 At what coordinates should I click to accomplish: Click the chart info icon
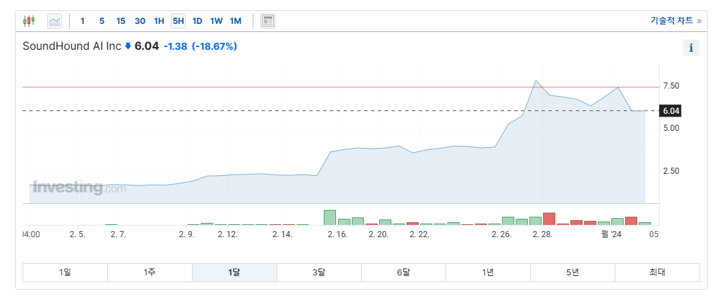(x=691, y=48)
